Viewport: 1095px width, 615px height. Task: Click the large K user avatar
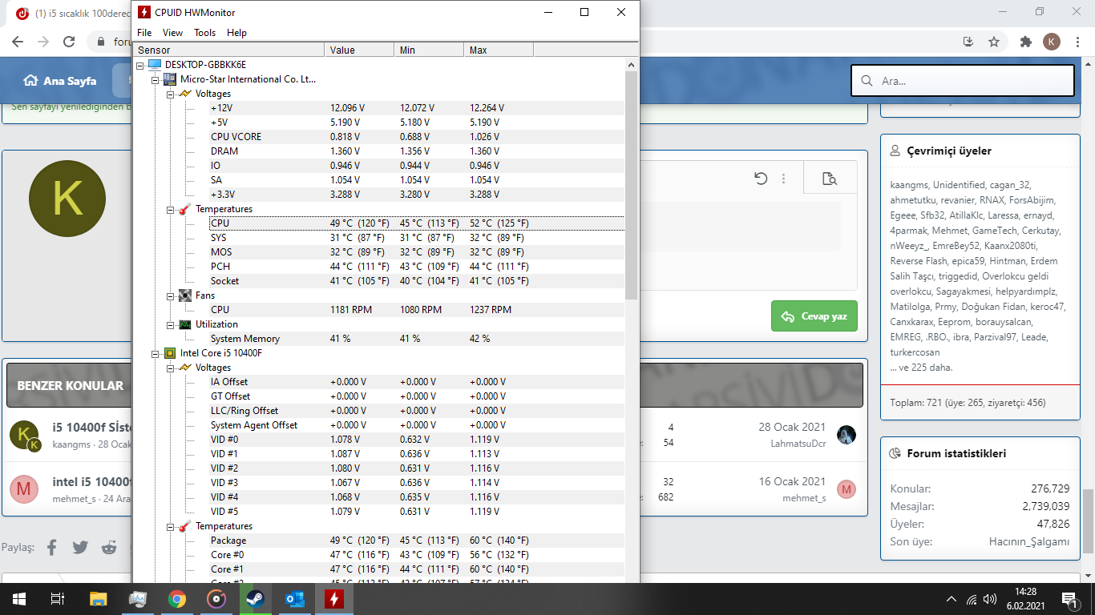[x=67, y=199]
